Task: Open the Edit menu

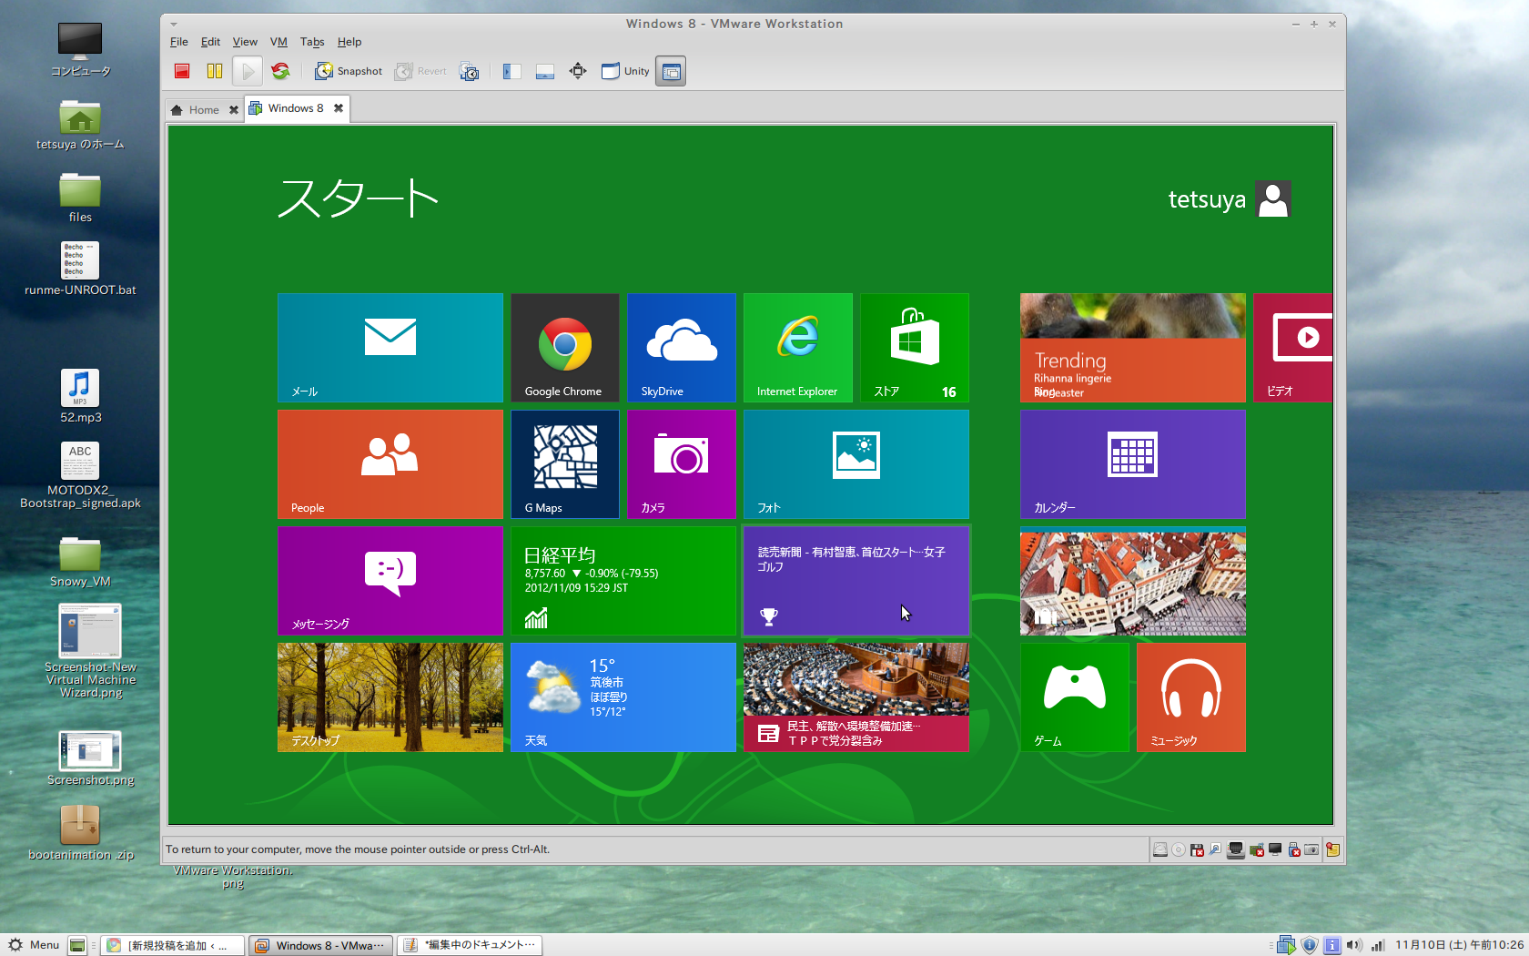Action: 210,42
